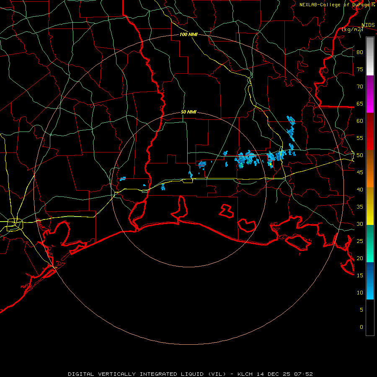This screenshot has height=377, width=377.
Task: Click the 15 value on the color scale
Action: [360, 275]
